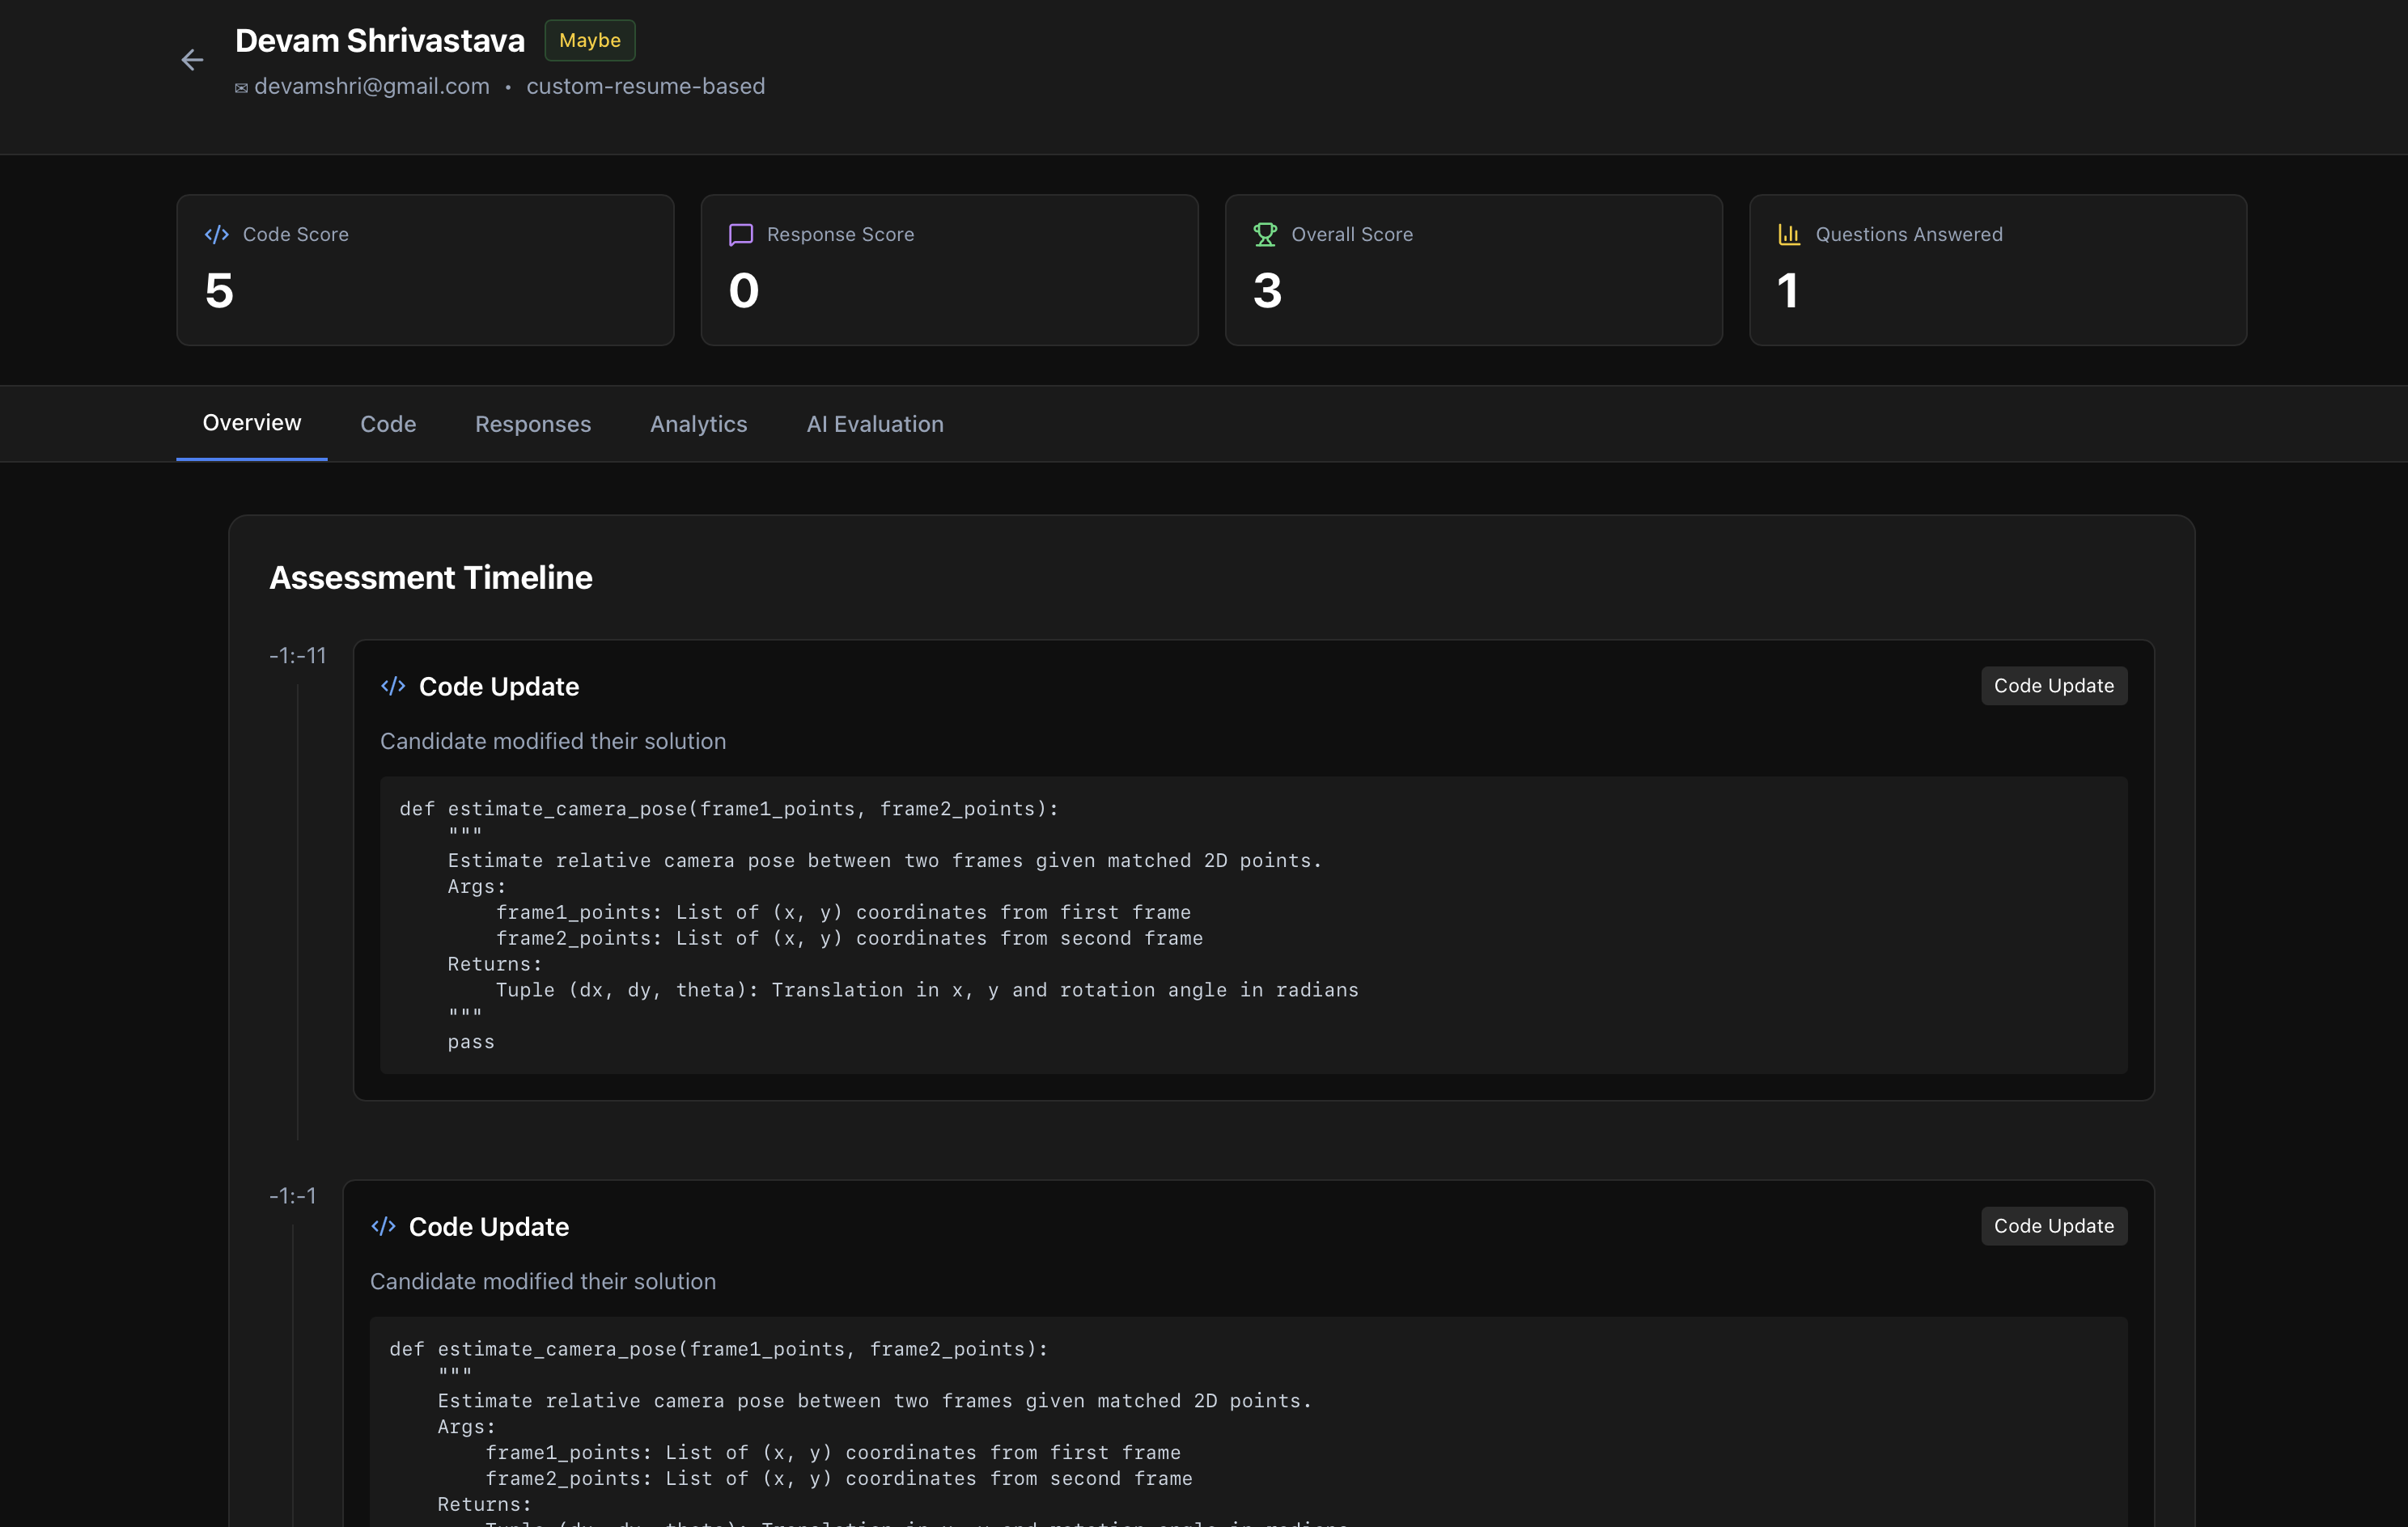Click the envelope icon beside the email
This screenshot has width=2408, height=1527.
coord(241,88)
